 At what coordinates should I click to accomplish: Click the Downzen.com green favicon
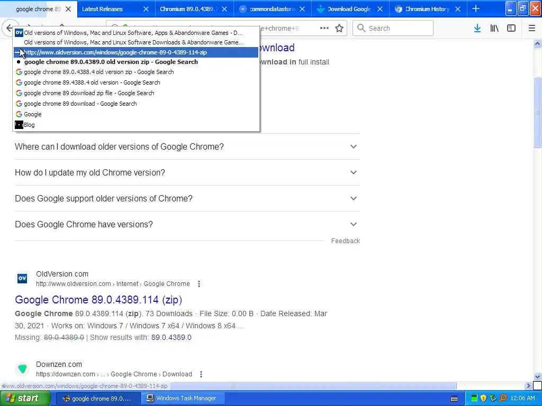[x=22, y=368]
